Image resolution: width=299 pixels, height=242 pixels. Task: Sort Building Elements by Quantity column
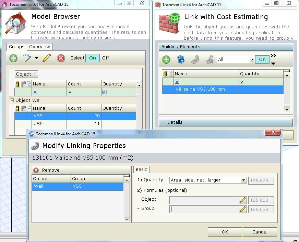pos(261,74)
